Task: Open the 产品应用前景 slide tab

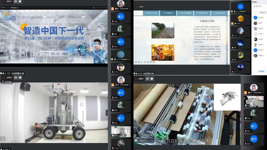Action: coord(219,13)
